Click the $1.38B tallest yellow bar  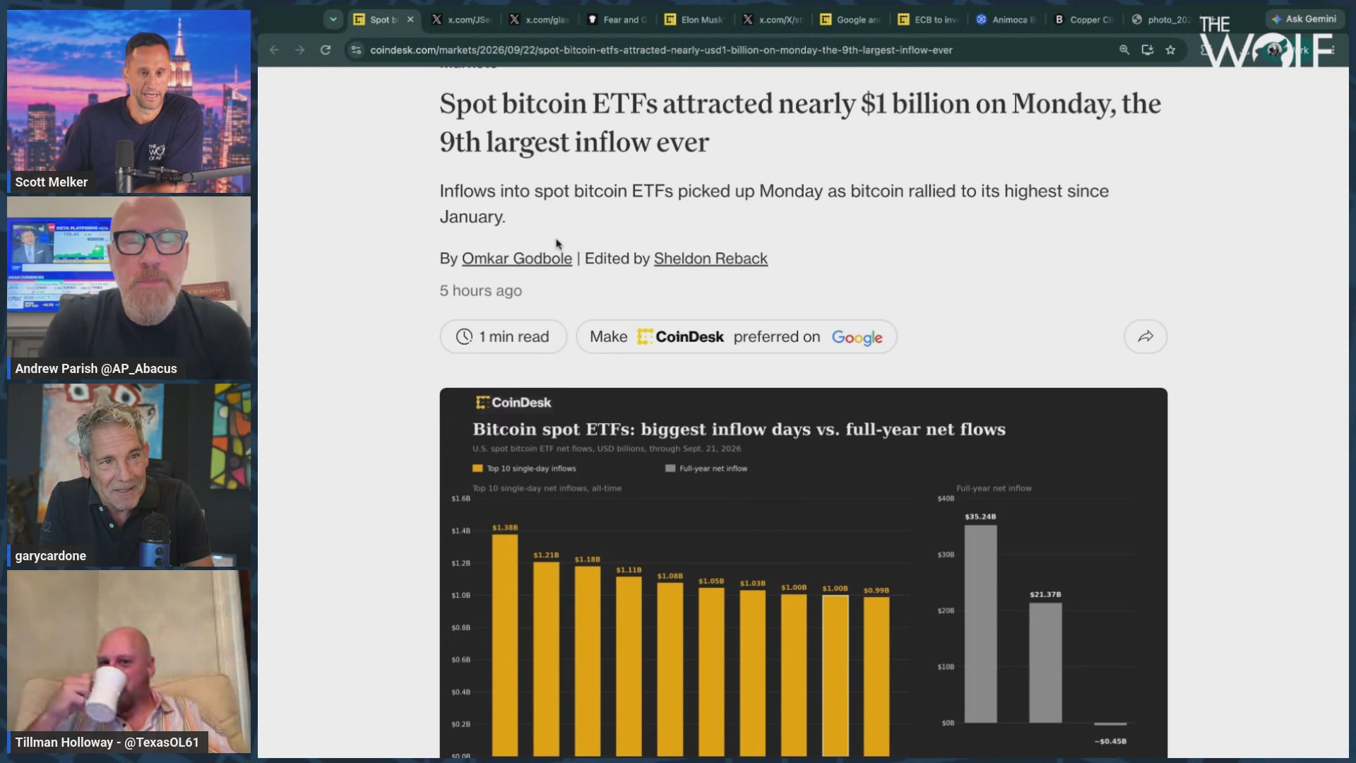point(505,645)
